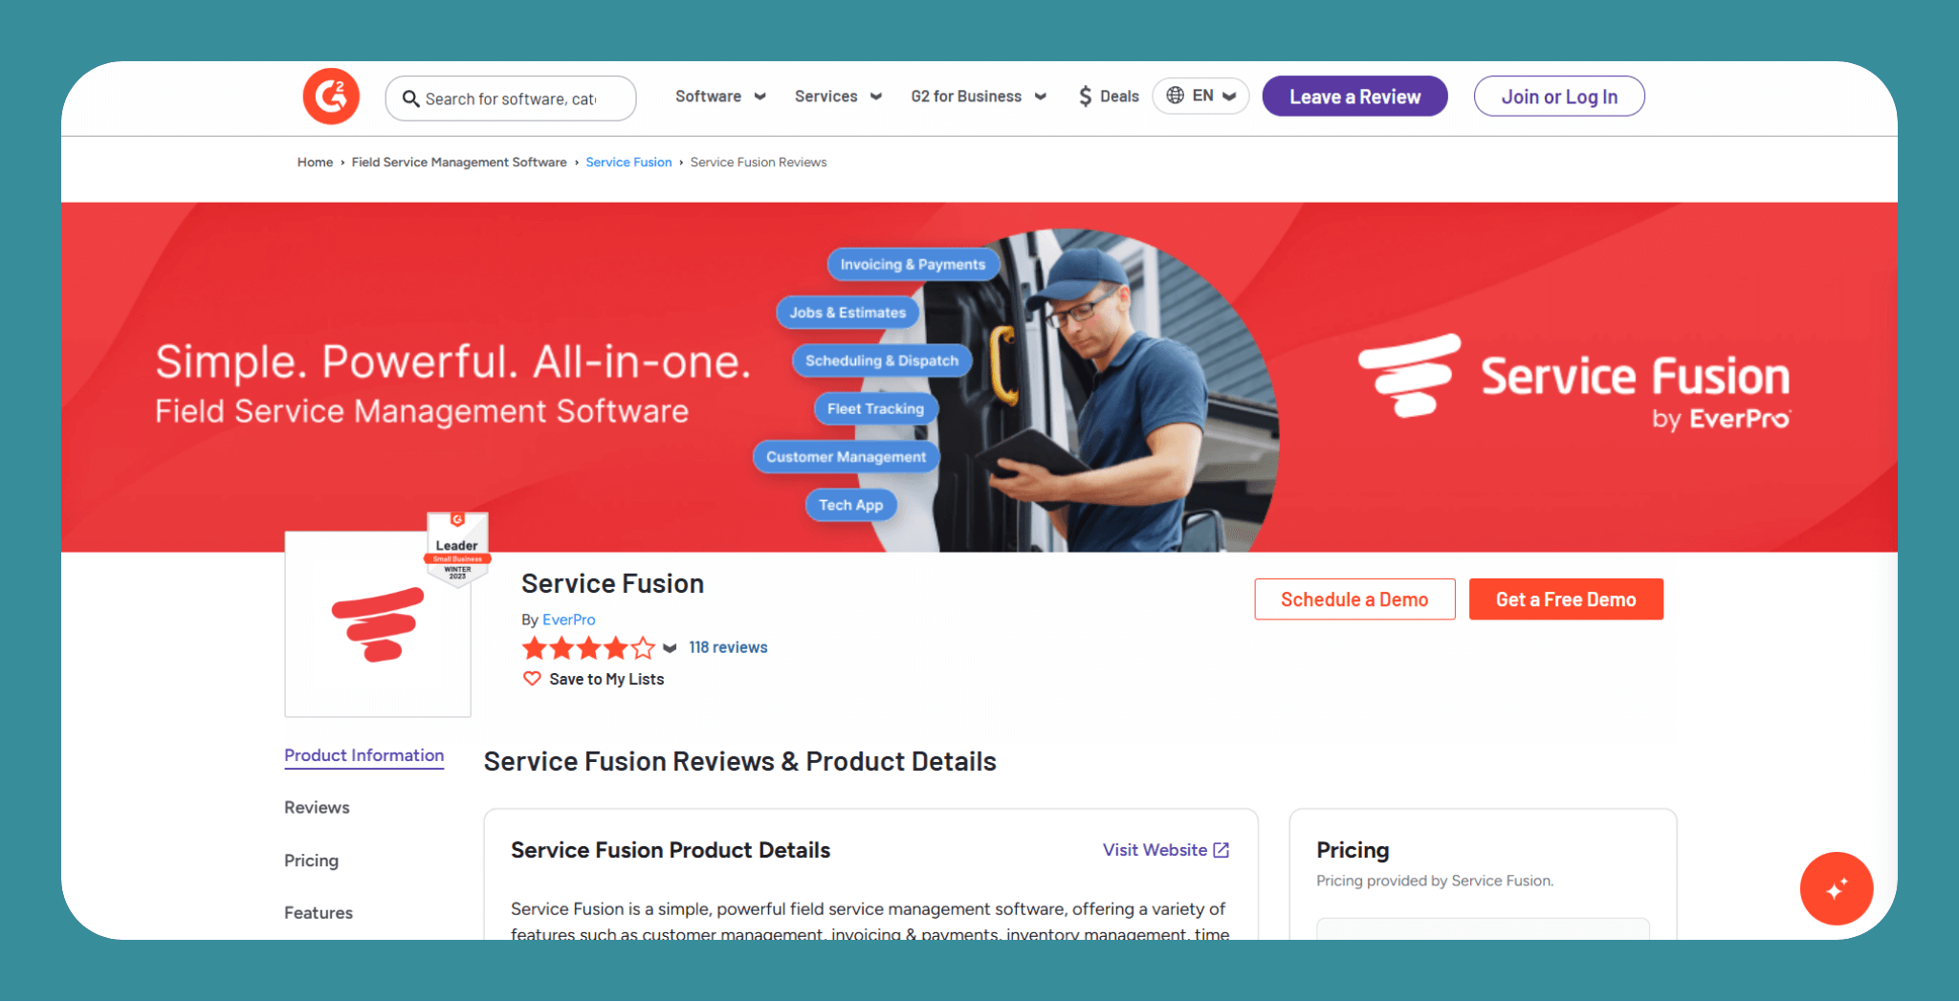Open the red sparkle assistant button

coord(1836,888)
